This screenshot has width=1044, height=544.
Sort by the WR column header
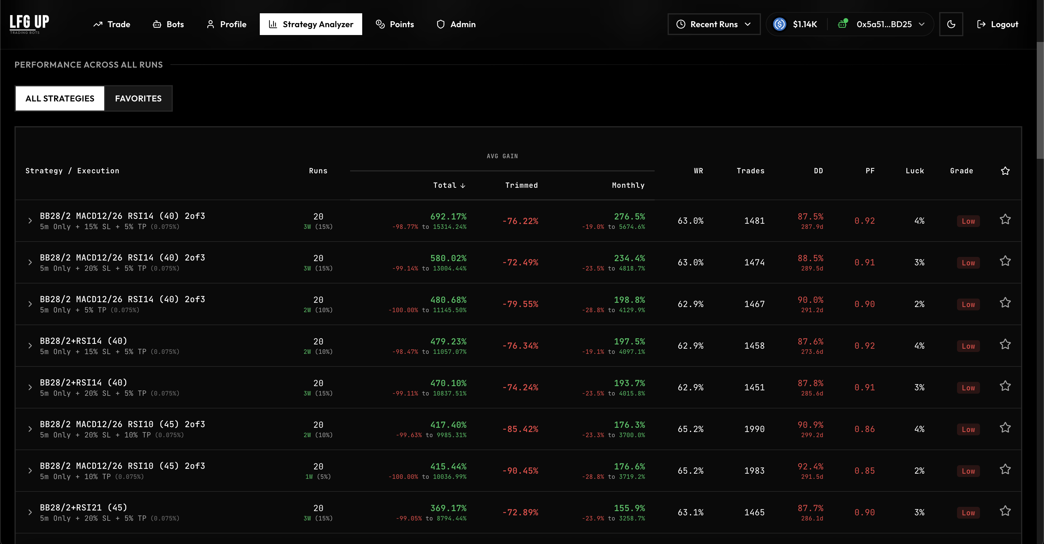[x=698, y=171]
